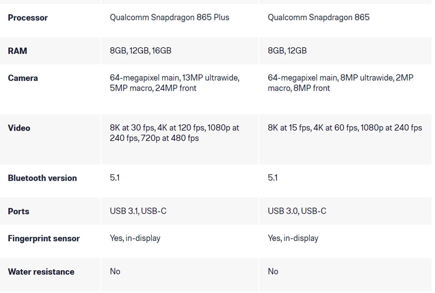435x293 pixels.
Task: Click the Bluetooth version row label
Action: pyautogui.click(x=42, y=178)
